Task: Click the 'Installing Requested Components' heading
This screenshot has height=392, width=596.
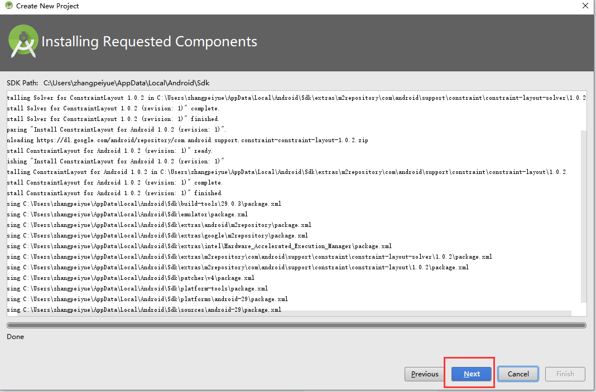Action: pos(149,41)
